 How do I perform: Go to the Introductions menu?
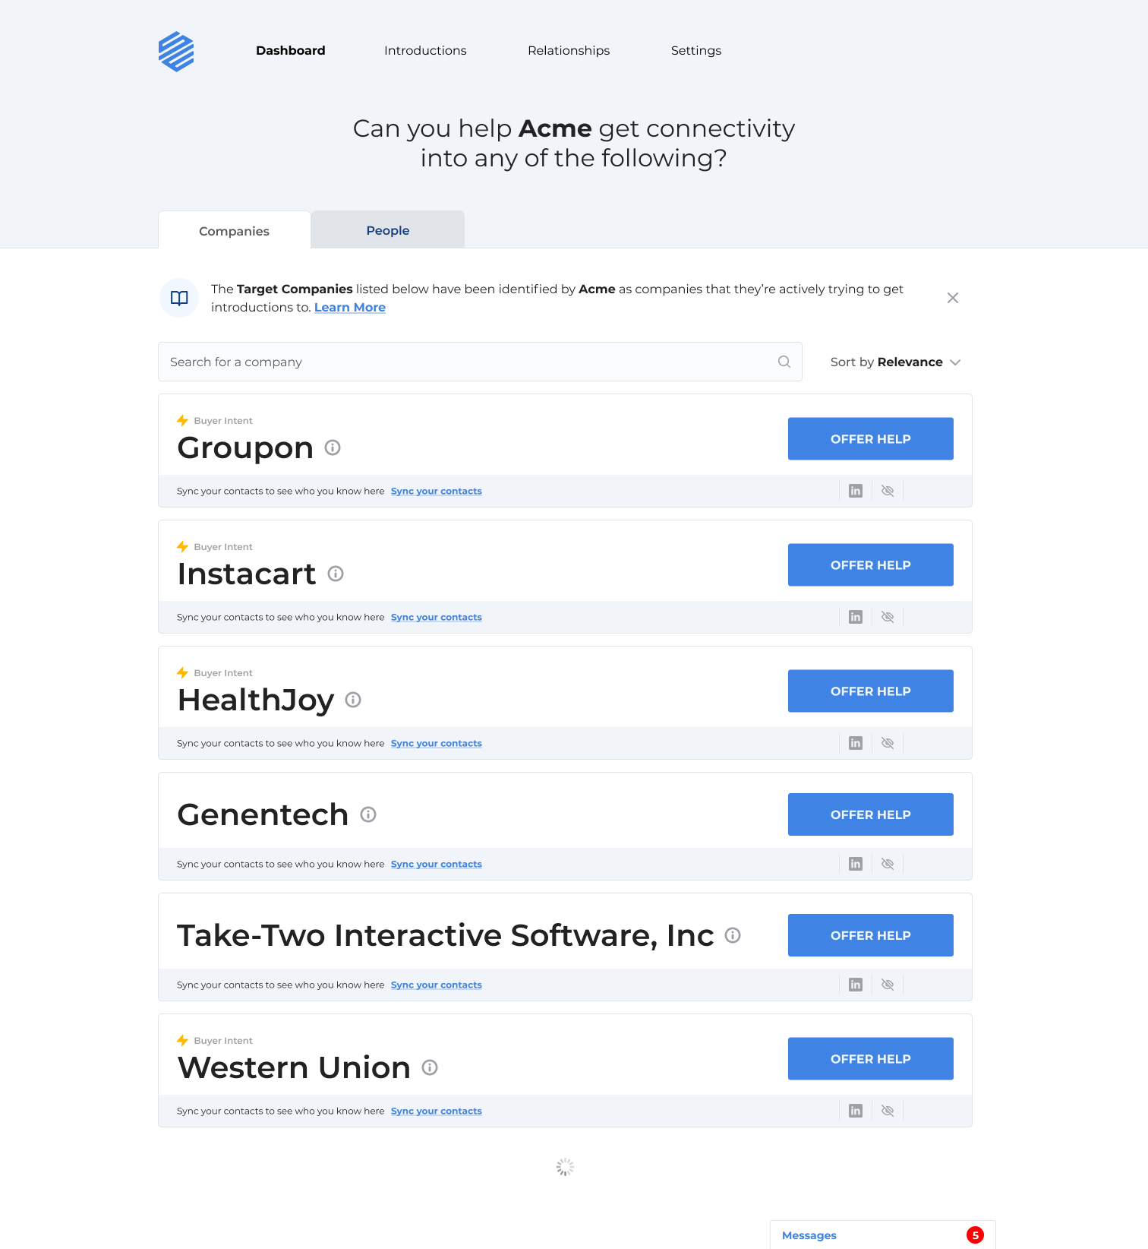[x=425, y=51]
